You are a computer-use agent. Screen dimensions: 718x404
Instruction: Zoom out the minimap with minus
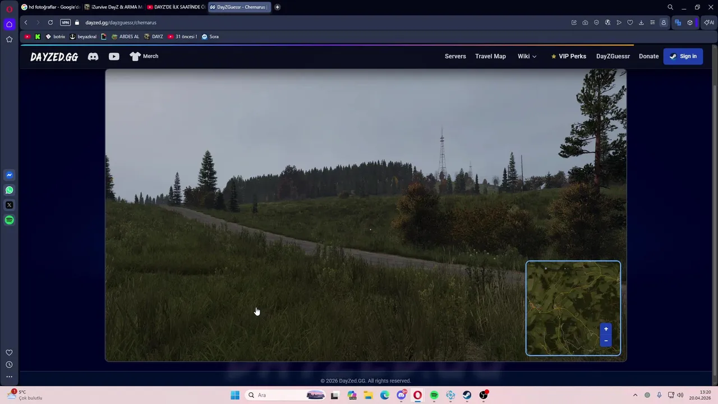pyautogui.click(x=606, y=341)
